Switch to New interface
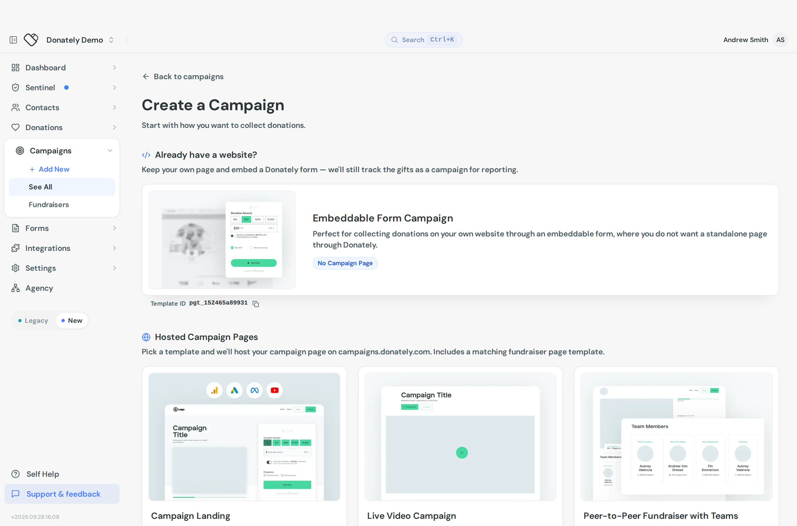Image resolution: width=797 pixels, height=526 pixels. pyautogui.click(x=72, y=321)
